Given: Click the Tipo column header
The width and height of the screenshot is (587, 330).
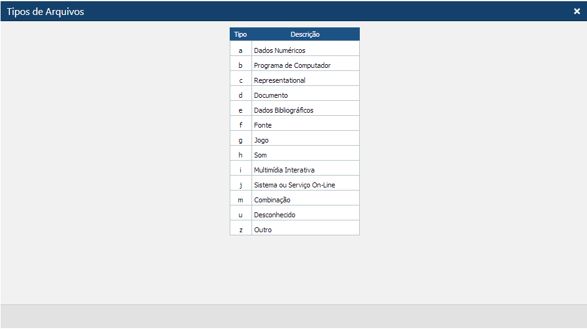Looking at the screenshot, I should pyautogui.click(x=240, y=35).
